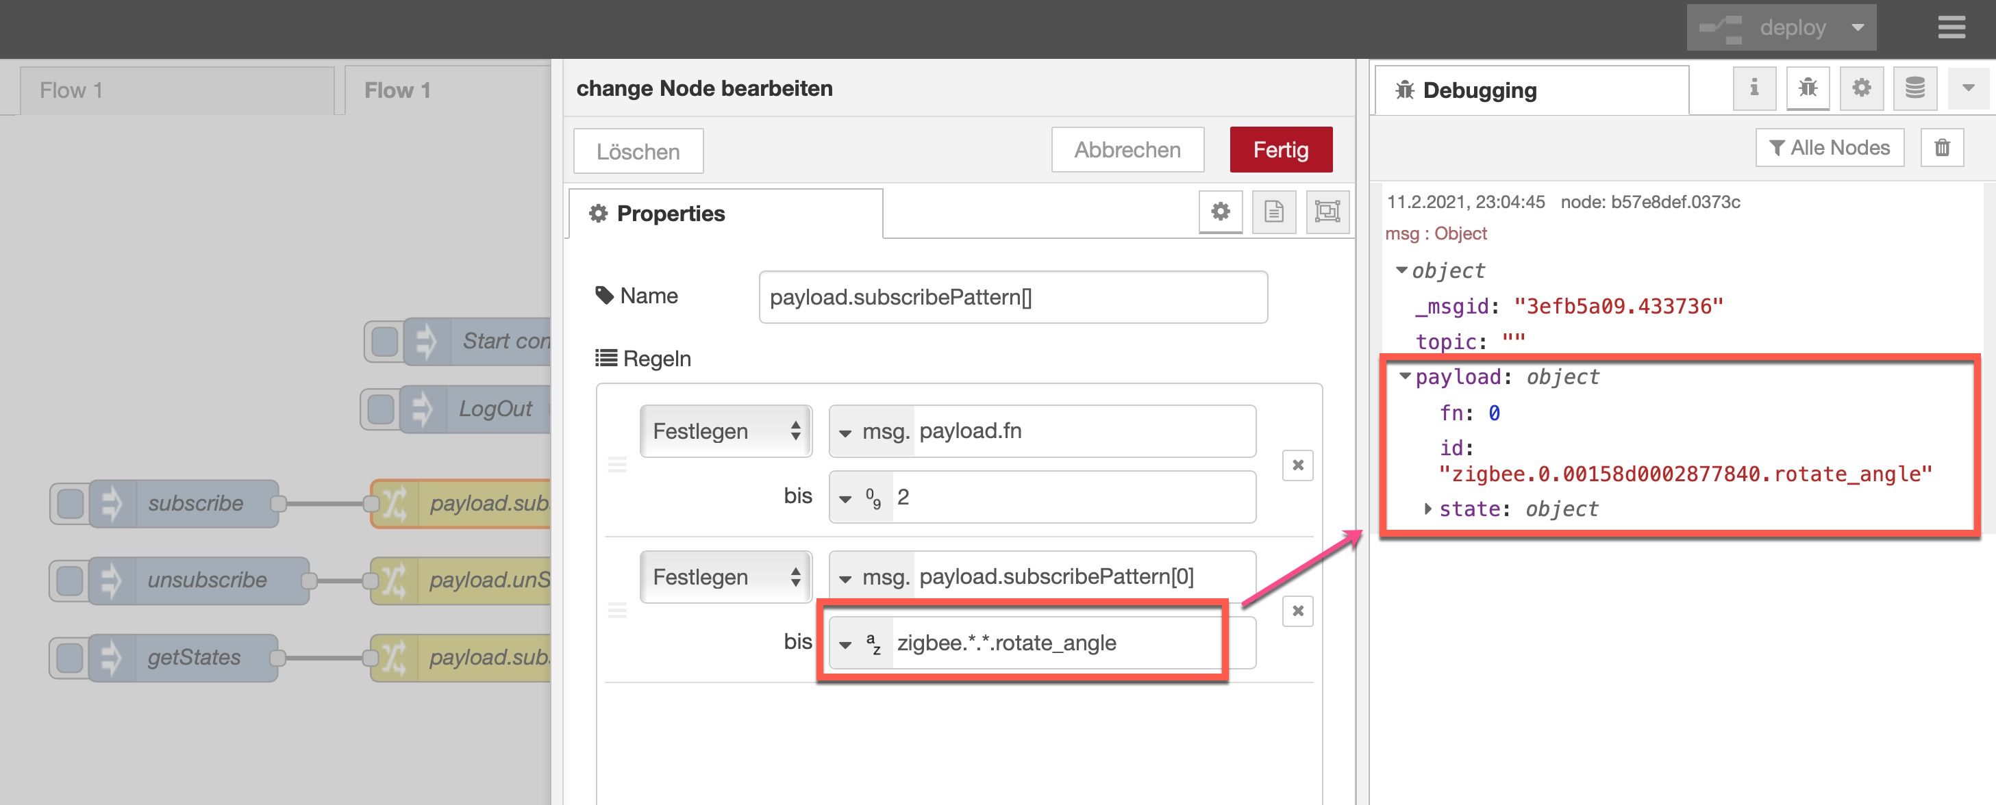Open the context data database icon tab
Screen dimensions: 1996x805
coord(1914,88)
